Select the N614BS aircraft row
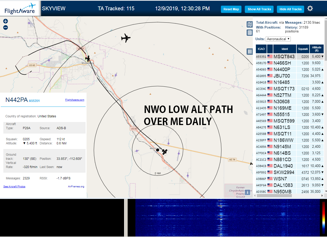This screenshot has width=327, height=237. pyautogui.click(x=290, y=153)
